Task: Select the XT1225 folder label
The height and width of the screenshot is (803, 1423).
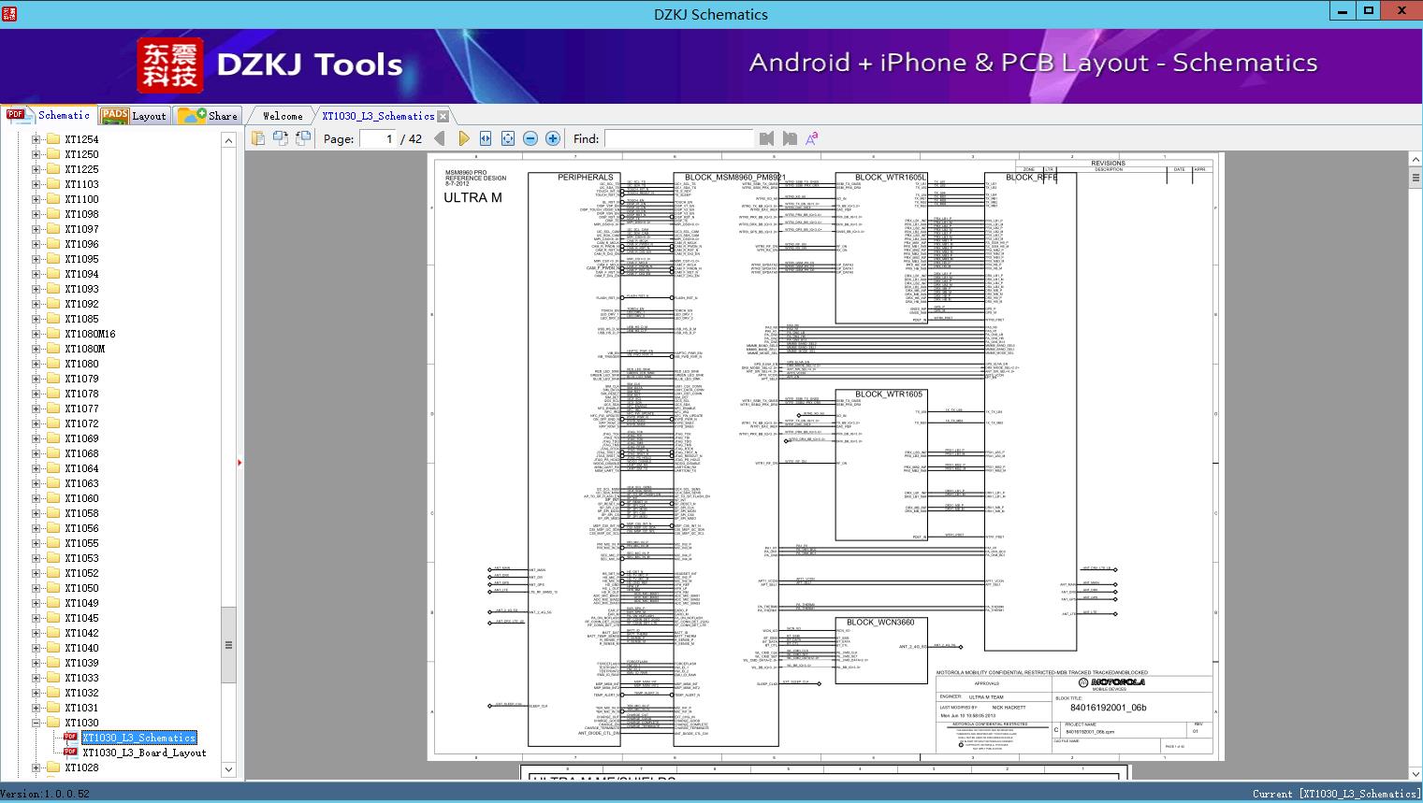Action: 81,169
